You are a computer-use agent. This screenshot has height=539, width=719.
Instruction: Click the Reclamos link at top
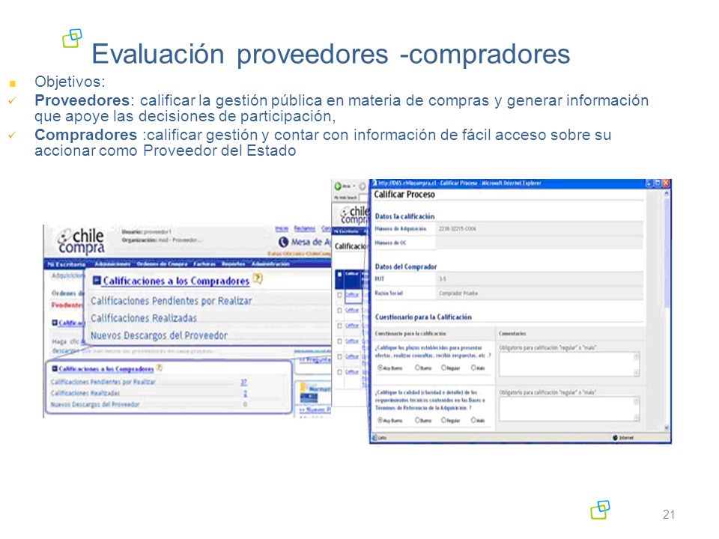(305, 228)
